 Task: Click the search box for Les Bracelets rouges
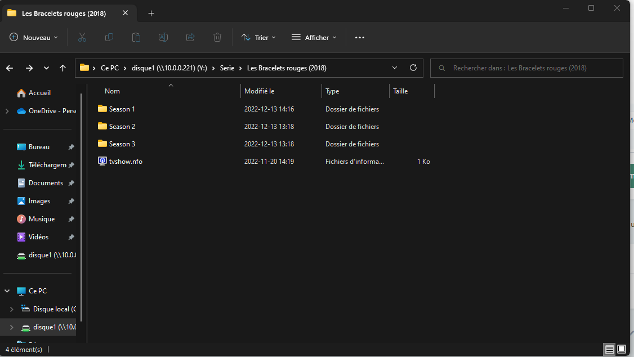click(526, 68)
